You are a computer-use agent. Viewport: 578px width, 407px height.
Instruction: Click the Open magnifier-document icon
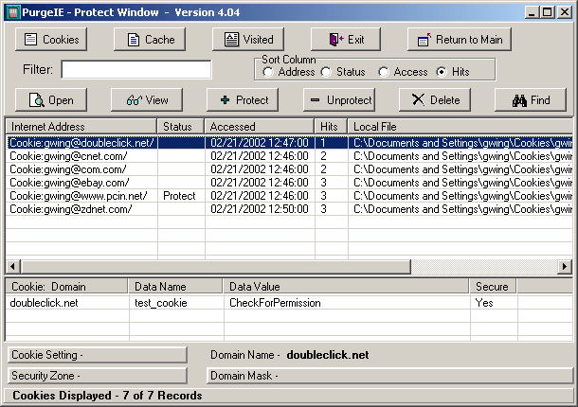point(37,99)
